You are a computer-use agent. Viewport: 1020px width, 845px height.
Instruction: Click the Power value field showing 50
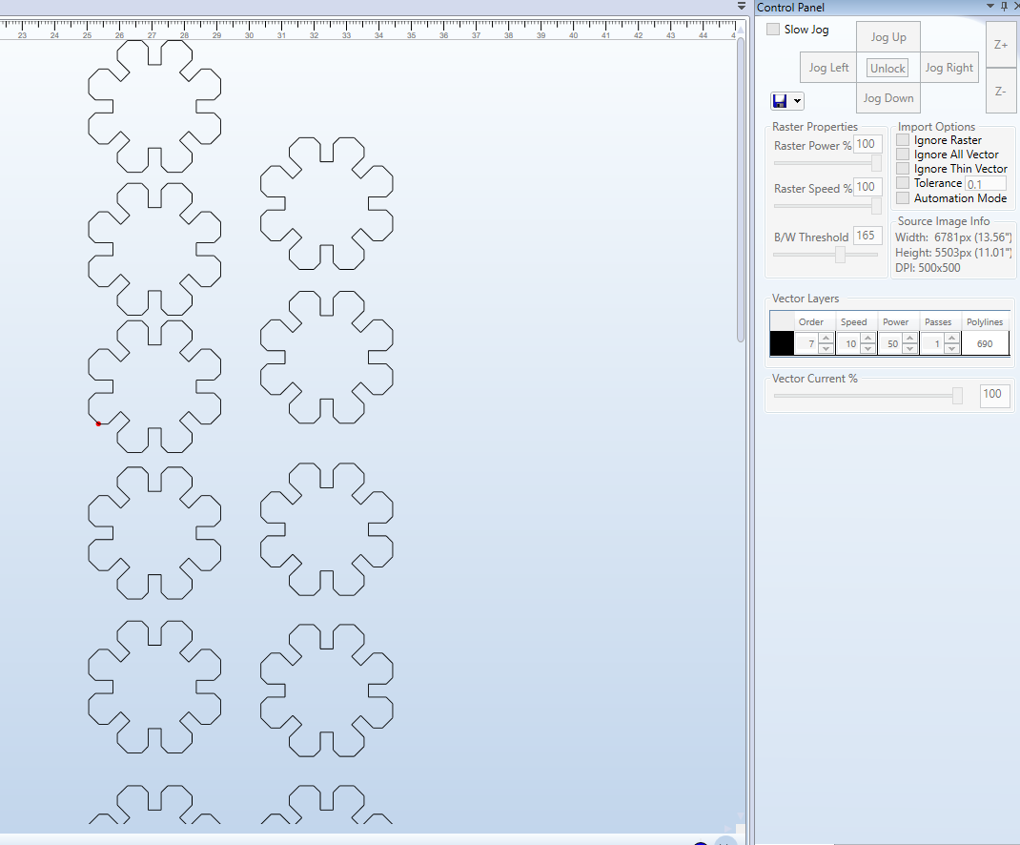(x=890, y=343)
